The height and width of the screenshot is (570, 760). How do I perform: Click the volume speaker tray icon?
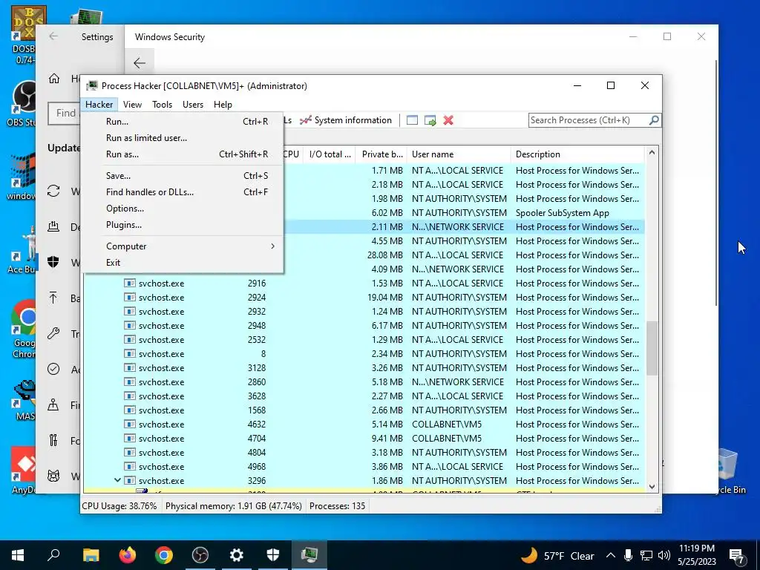pyautogui.click(x=664, y=555)
